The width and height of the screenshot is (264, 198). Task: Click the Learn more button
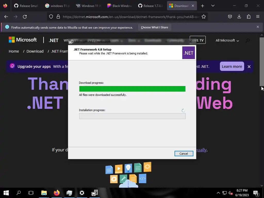pyautogui.click(x=232, y=66)
